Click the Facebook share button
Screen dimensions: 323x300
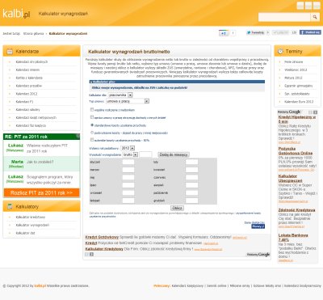pyautogui.click(x=310, y=32)
